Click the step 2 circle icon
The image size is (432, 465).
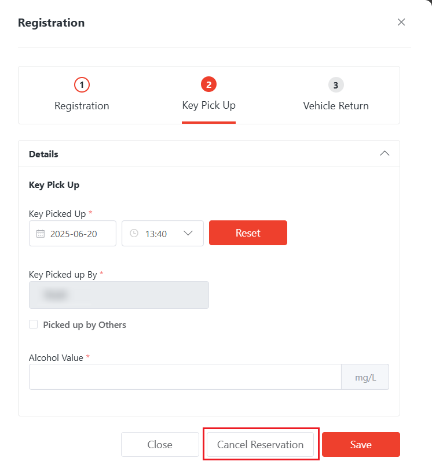[x=208, y=85]
